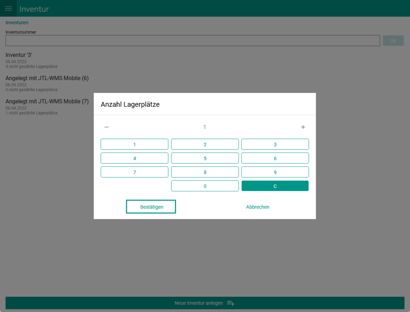Click the plus icon to increase count
The image size is (410, 312).
point(303,127)
